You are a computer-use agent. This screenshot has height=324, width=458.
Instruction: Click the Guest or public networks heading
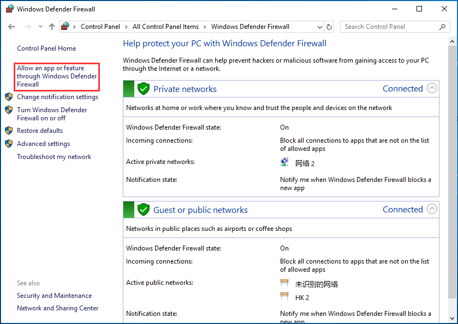point(201,210)
